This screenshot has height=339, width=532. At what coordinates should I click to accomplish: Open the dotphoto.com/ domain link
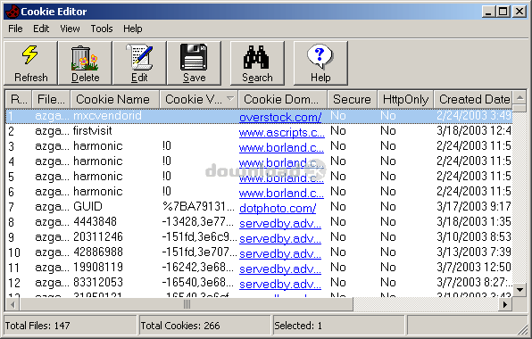click(x=278, y=208)
